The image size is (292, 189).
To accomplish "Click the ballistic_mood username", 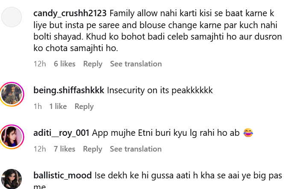I will click(x=62, y=175).
